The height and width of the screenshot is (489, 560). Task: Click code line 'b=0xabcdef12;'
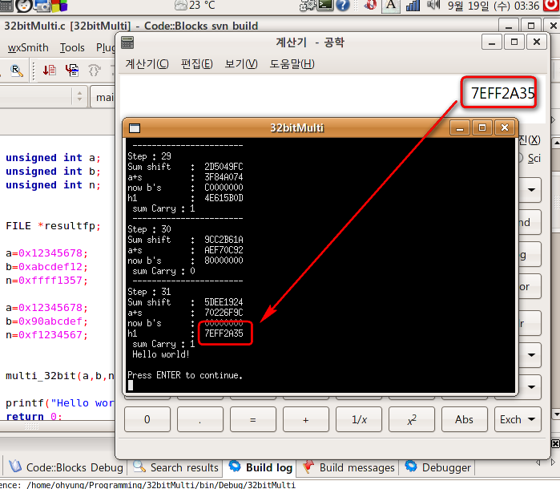pyautogui.click(x=46, y=267)
